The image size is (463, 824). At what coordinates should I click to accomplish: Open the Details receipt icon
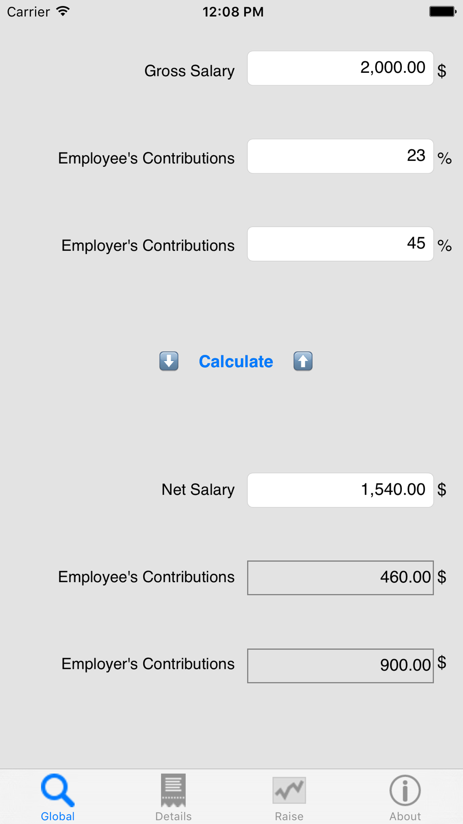[x=173, y=790]
